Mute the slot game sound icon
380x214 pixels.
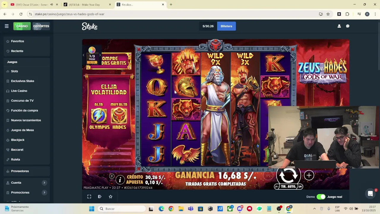click(112, 183)
